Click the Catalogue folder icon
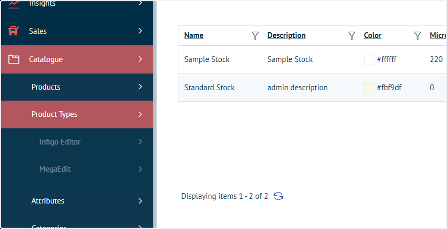Image resolution: width=447 pixels, height=229 pixels. 14,59
